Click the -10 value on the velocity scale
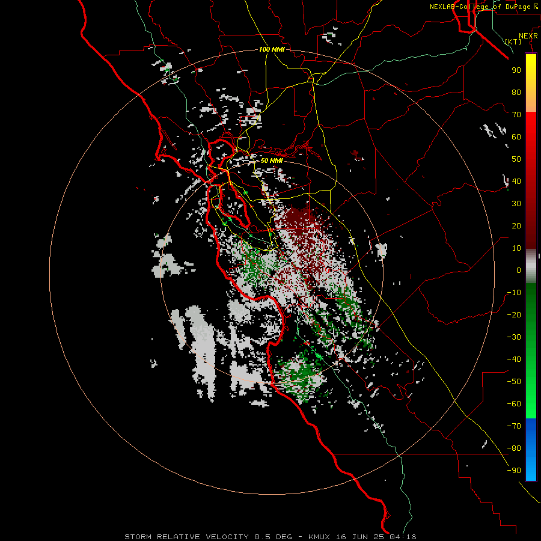 pyautogui.click(x=514, y=293)
